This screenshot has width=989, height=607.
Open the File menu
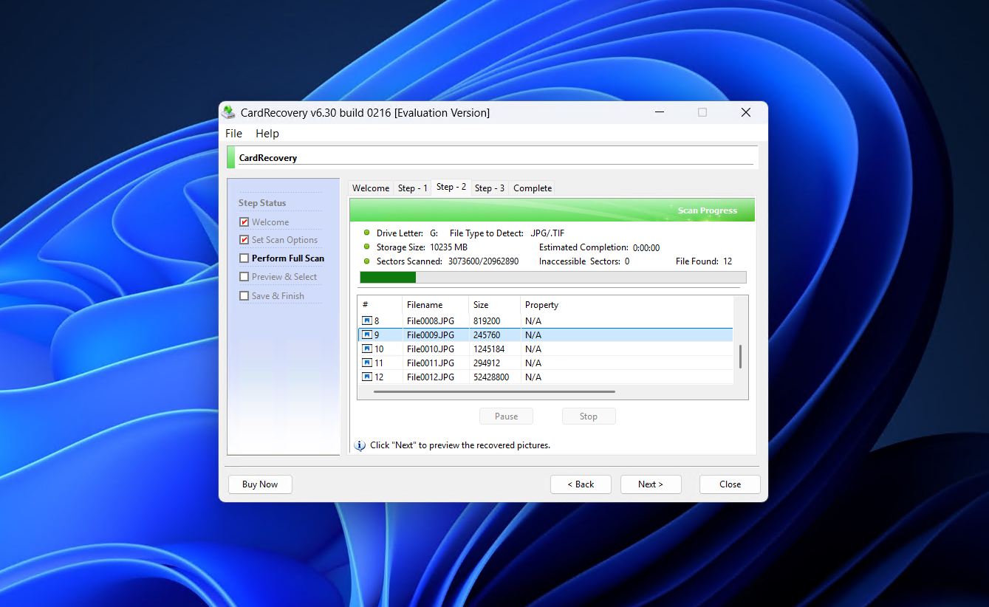tap(233, 133)
